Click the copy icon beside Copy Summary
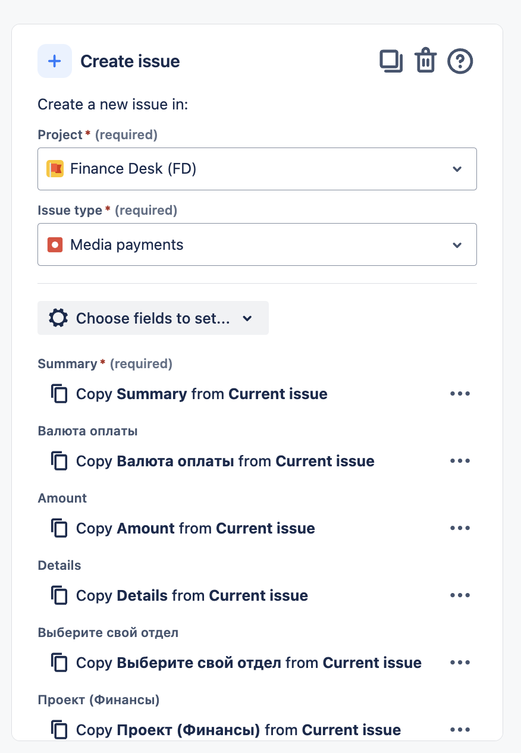This screenshot has height=753, width=521. click(59, 394)
